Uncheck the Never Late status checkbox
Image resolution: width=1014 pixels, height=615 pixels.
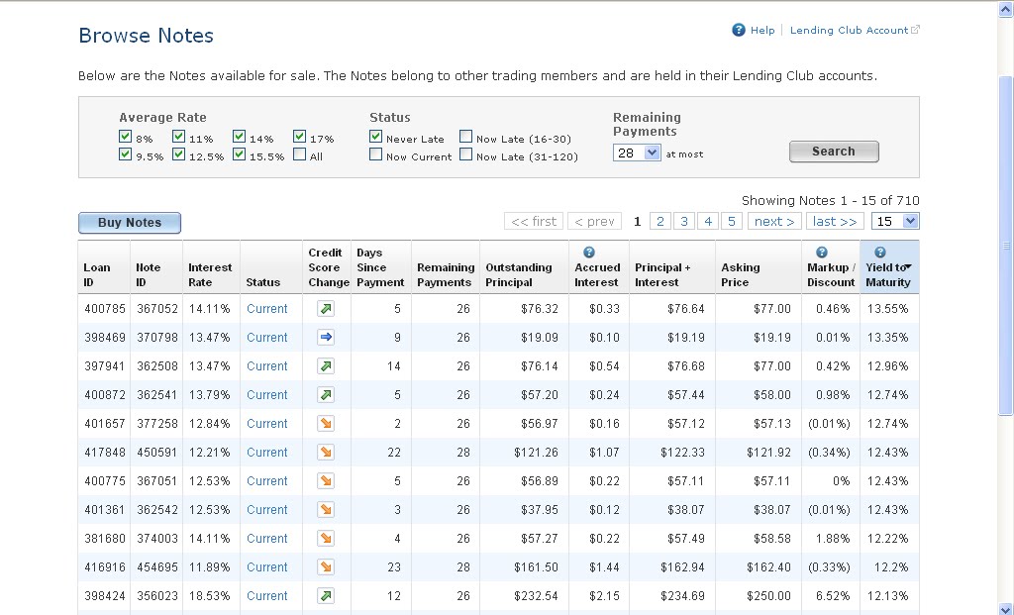[x=375, y=137]
